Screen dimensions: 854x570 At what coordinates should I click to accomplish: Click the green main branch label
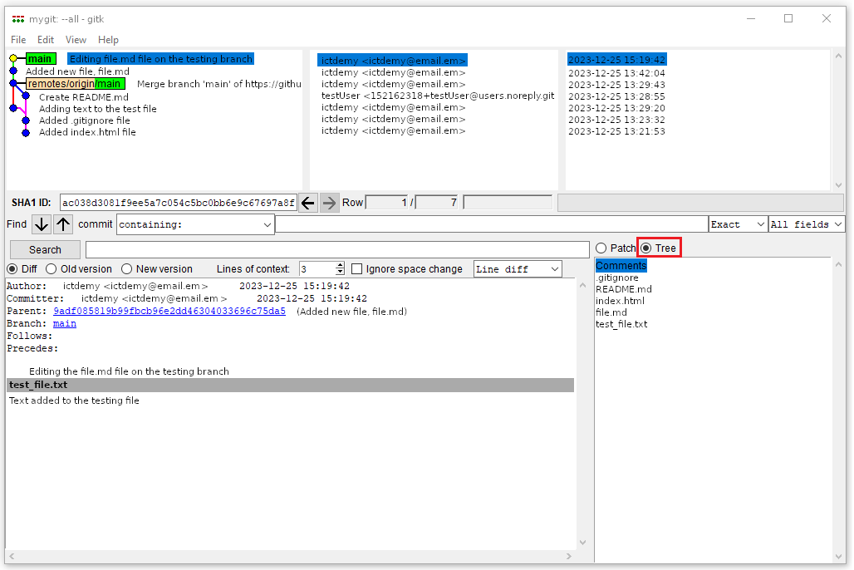pos(40,59)
